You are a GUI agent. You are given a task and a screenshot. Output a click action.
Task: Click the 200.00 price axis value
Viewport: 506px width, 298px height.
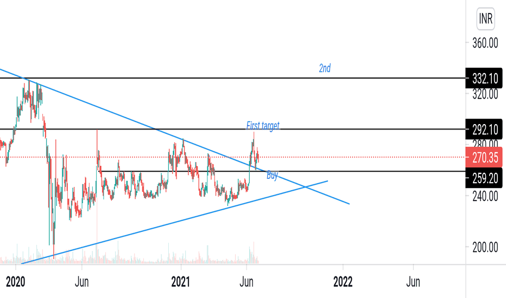[485, 247]
